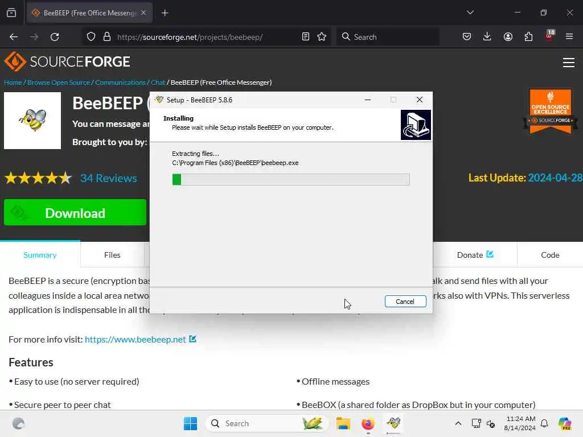Open a new browser tab

165,13
